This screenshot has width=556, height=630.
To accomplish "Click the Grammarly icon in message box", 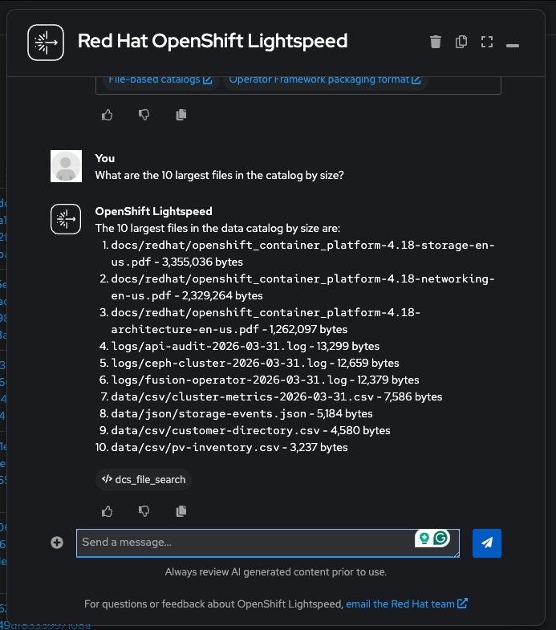I will point(440,538).
